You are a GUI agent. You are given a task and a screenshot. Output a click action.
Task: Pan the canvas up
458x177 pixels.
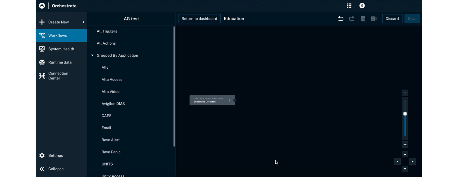click(x=405, y=154)
